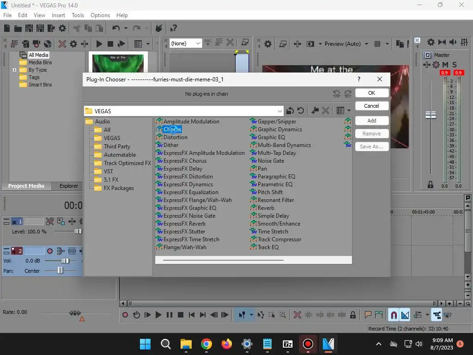
Task: Open the Insert menu
Action: pos(58,15)
